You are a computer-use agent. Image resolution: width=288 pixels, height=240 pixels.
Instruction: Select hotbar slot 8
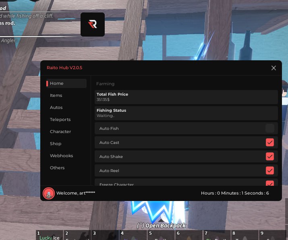tap(244, 235)
